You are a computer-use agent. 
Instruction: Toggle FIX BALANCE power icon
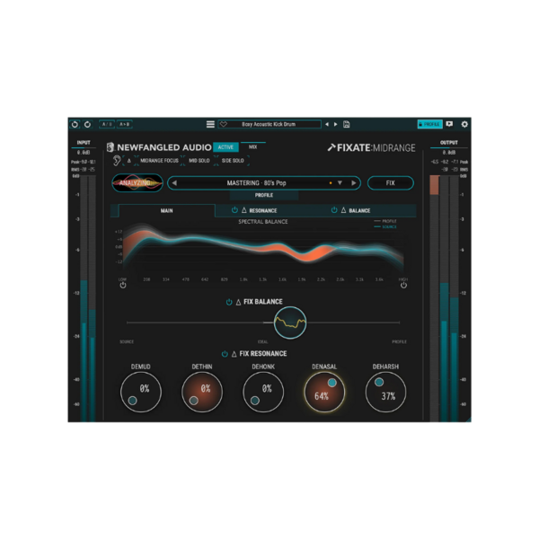[229, 302]
